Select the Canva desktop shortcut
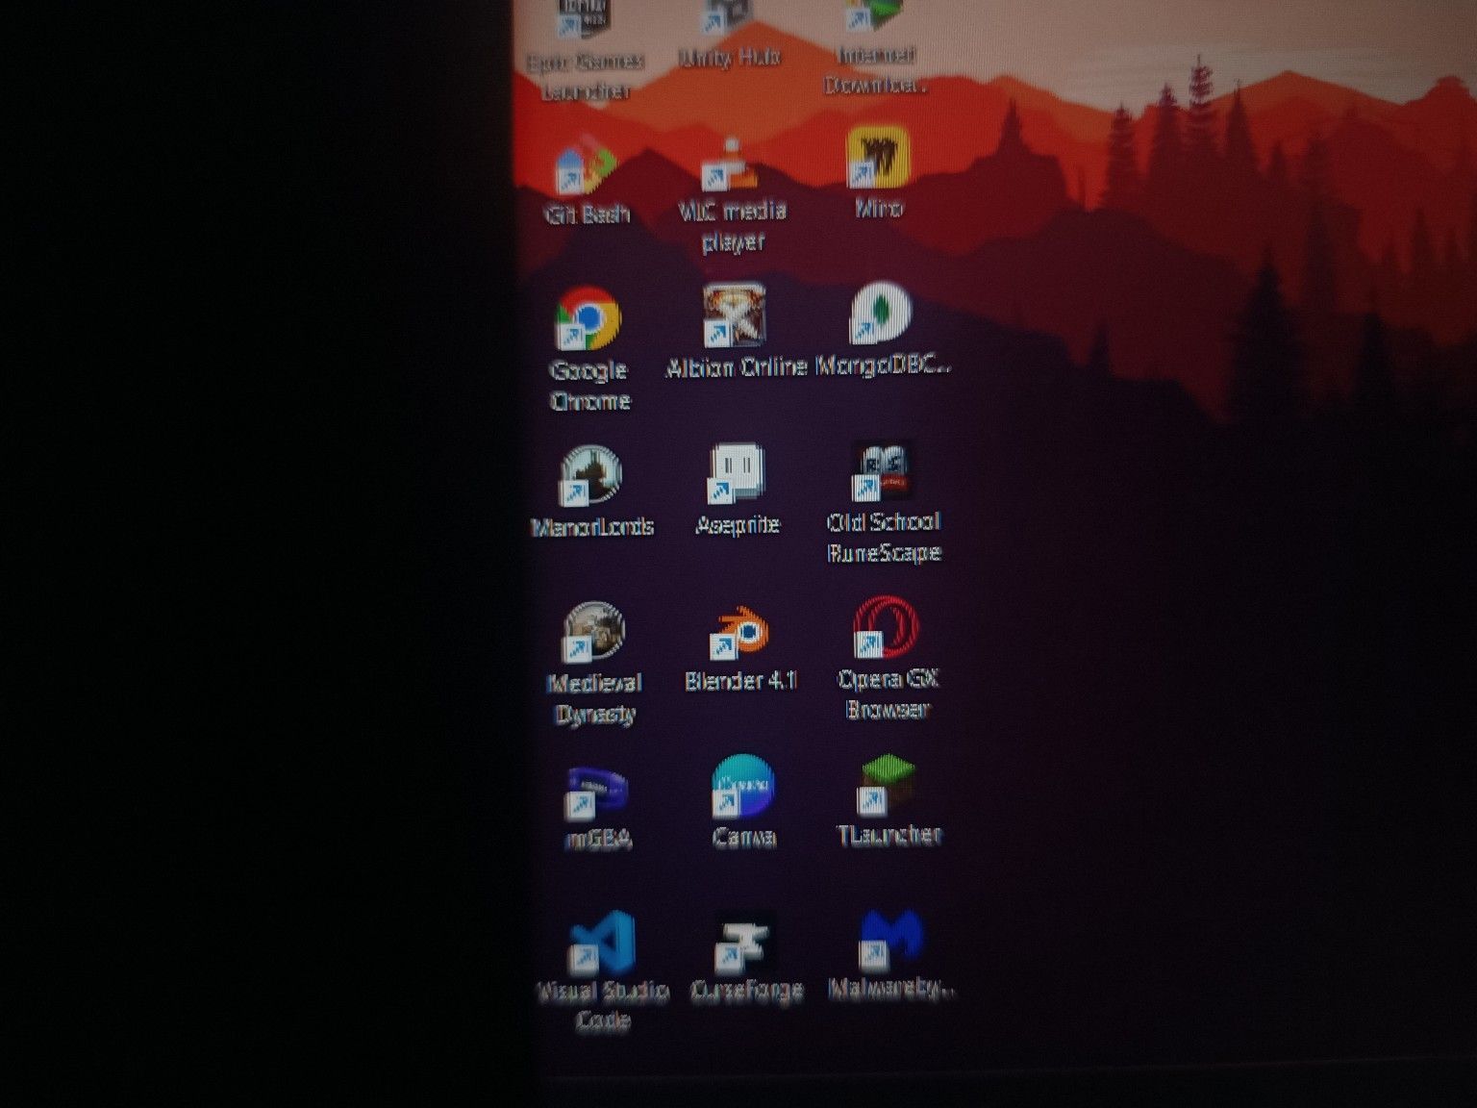This screenshot has height=1108, width=1477. click(743, 802)
